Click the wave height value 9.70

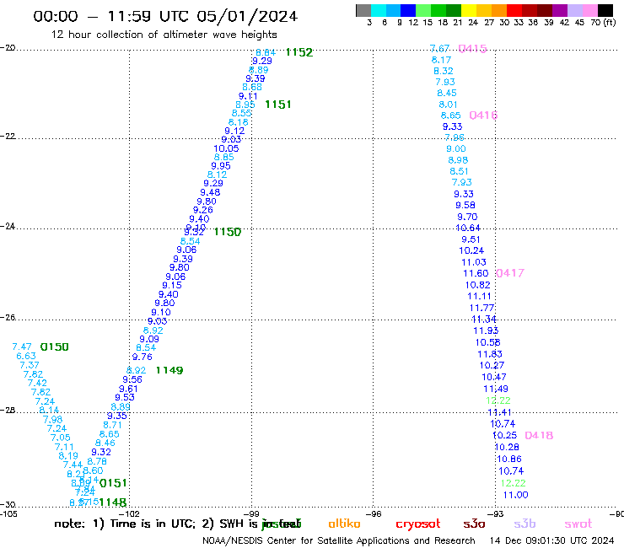pyautogui.click(x=467, y=217)
